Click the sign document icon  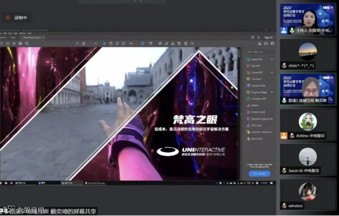point(173,43)
